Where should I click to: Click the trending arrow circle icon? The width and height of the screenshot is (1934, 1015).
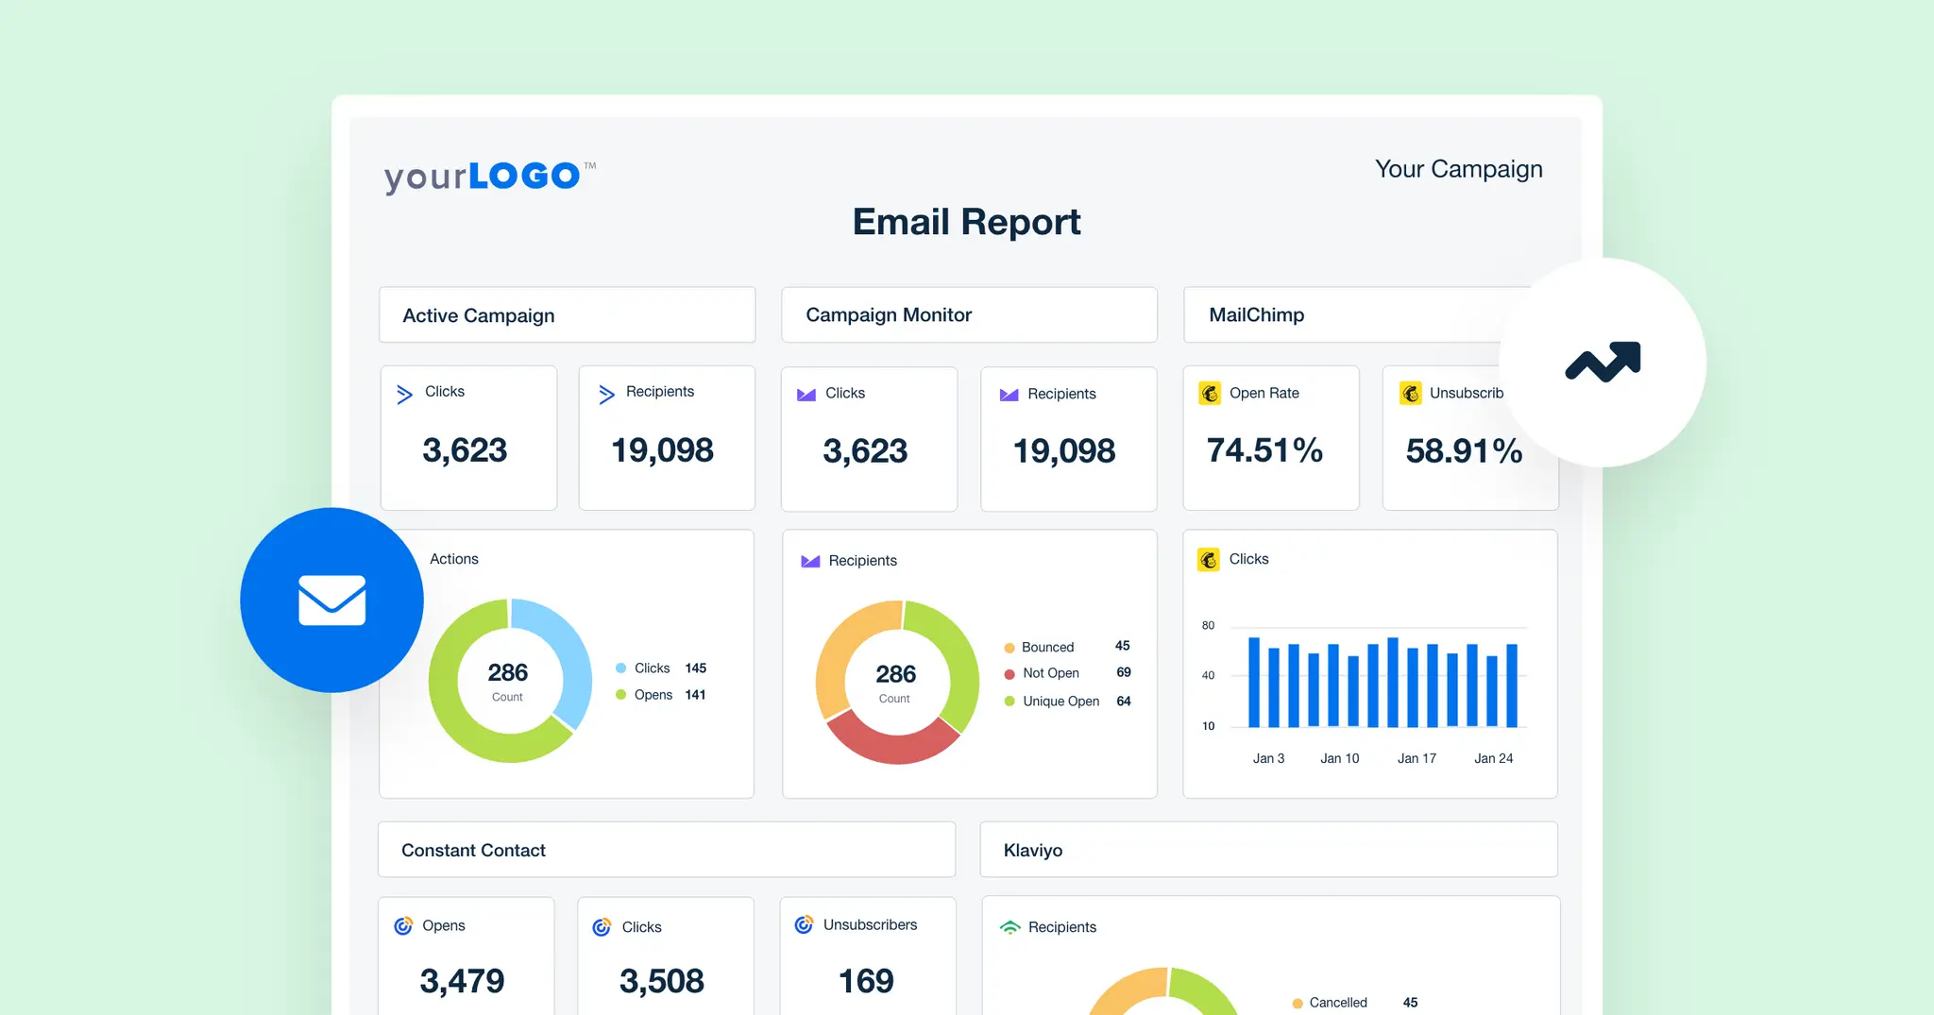click(x=1603, y=362)
